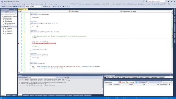Click the Pre button in vsSolutionBuildEvent

(113, 78)
